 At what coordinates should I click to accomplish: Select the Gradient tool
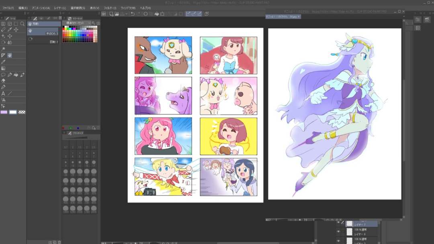[x=3, y=68]
